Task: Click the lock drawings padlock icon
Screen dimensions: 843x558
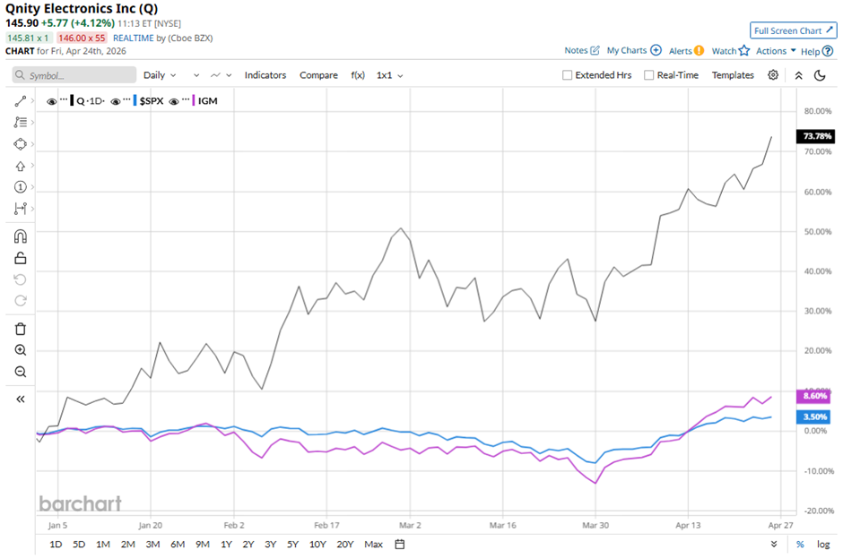Action: click(20, 258)
